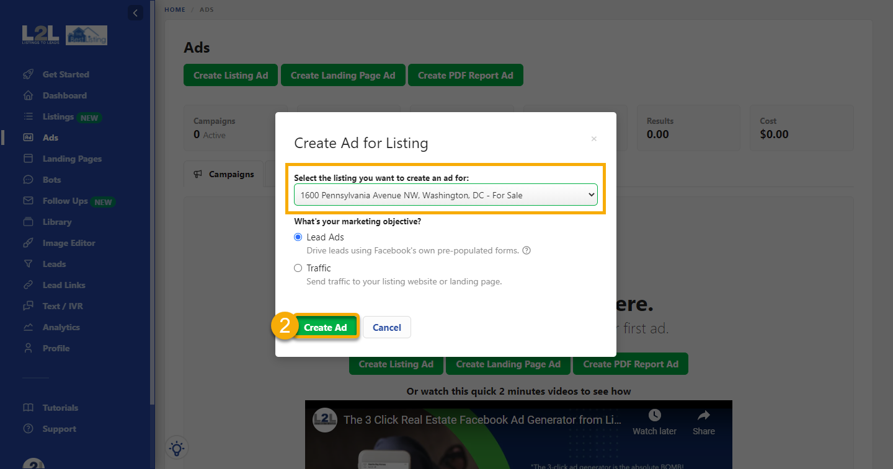Open the Lead Links section
The width and height of the screenshot is (893, 469).
click(63, 284)
